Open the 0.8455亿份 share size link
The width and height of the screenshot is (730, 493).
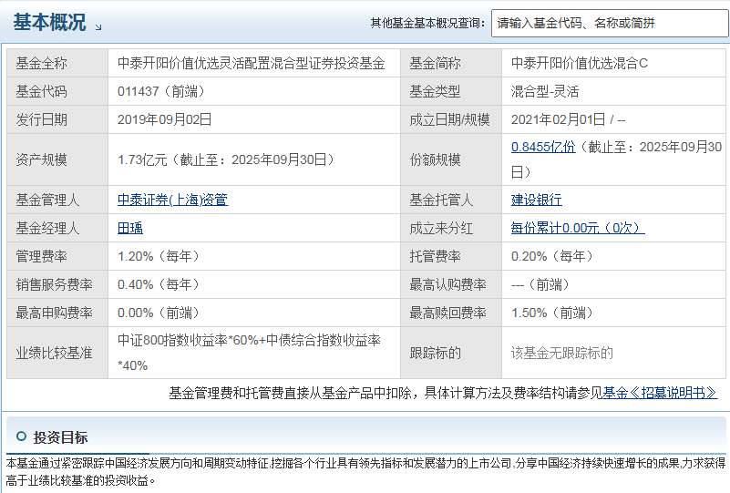pyautogui.click(x=543, y=147)
